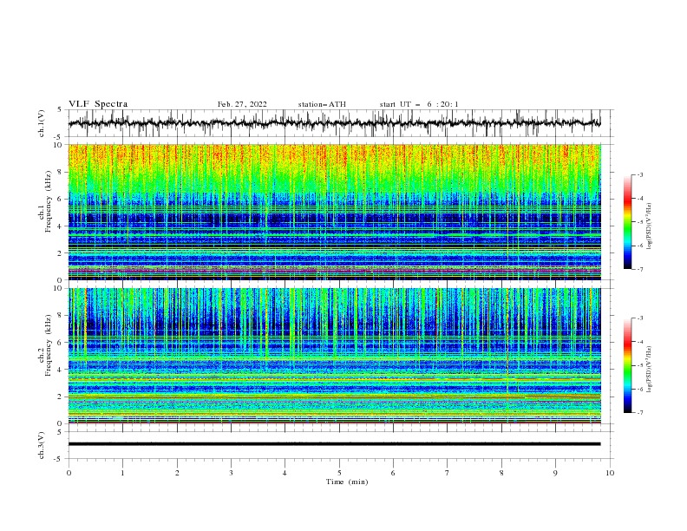Click time axis tick label 10
The image size is (687, 531).
[x=610, y=473]
